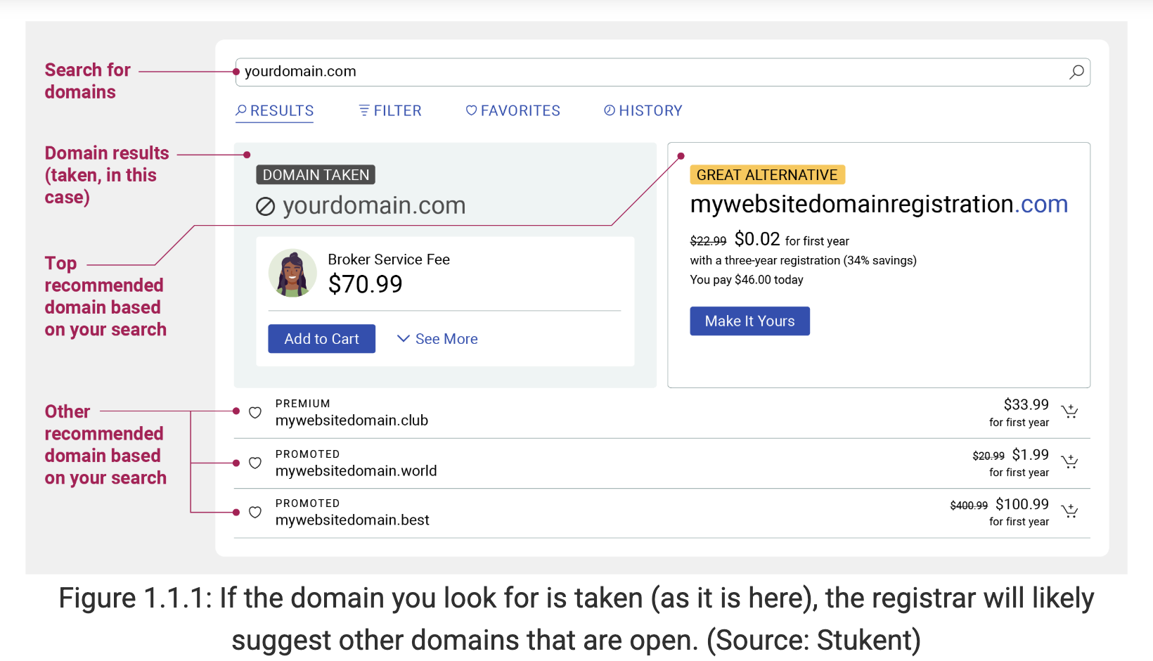The image size is (1153, 661).
Task: Click the $70.99 broker fee amount
Action: [365, 284]
